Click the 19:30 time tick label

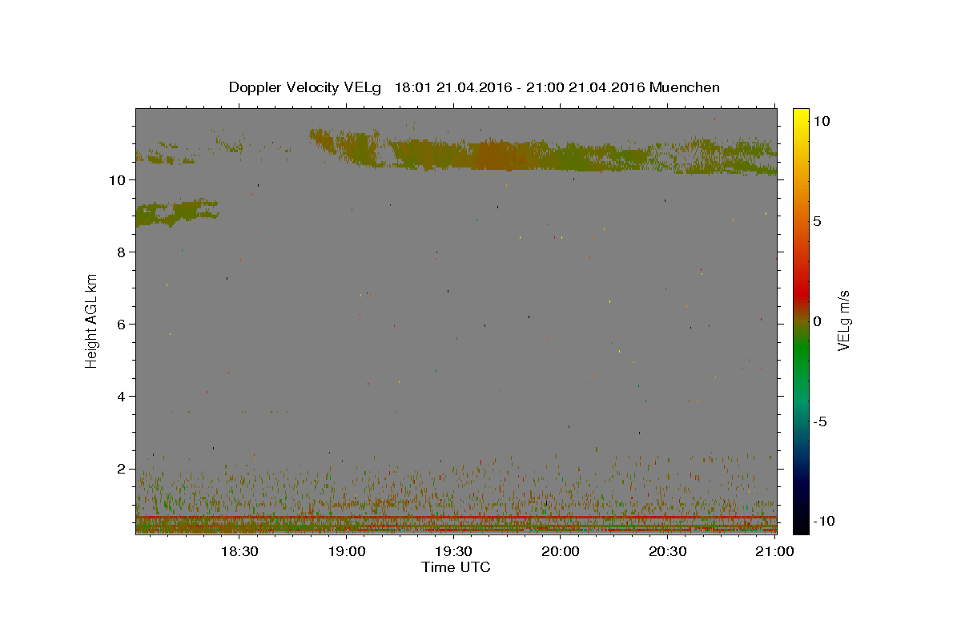(453, 551)
